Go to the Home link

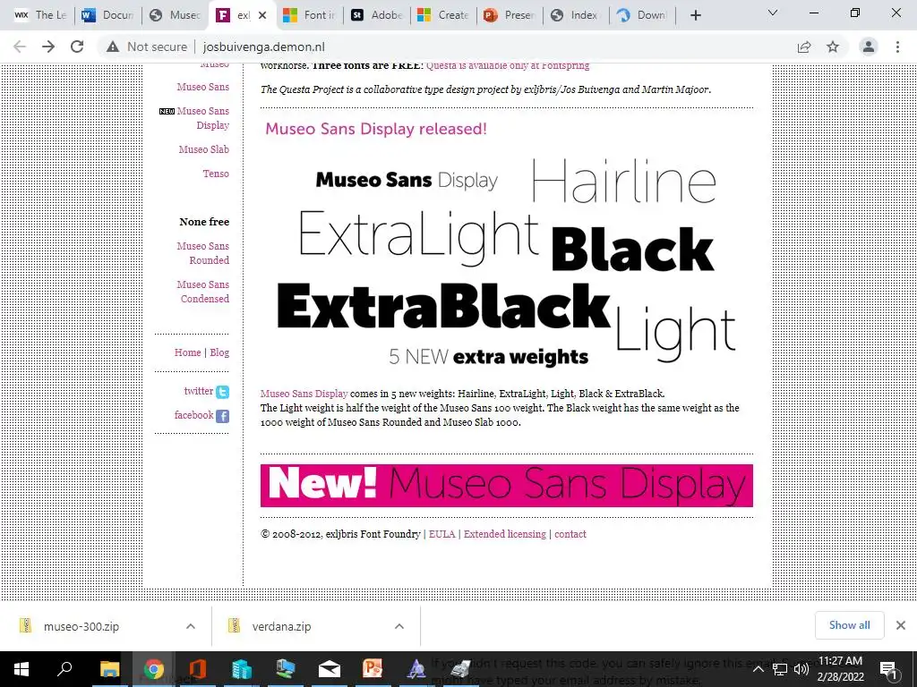pyautogui.click(x=187, y=352)
